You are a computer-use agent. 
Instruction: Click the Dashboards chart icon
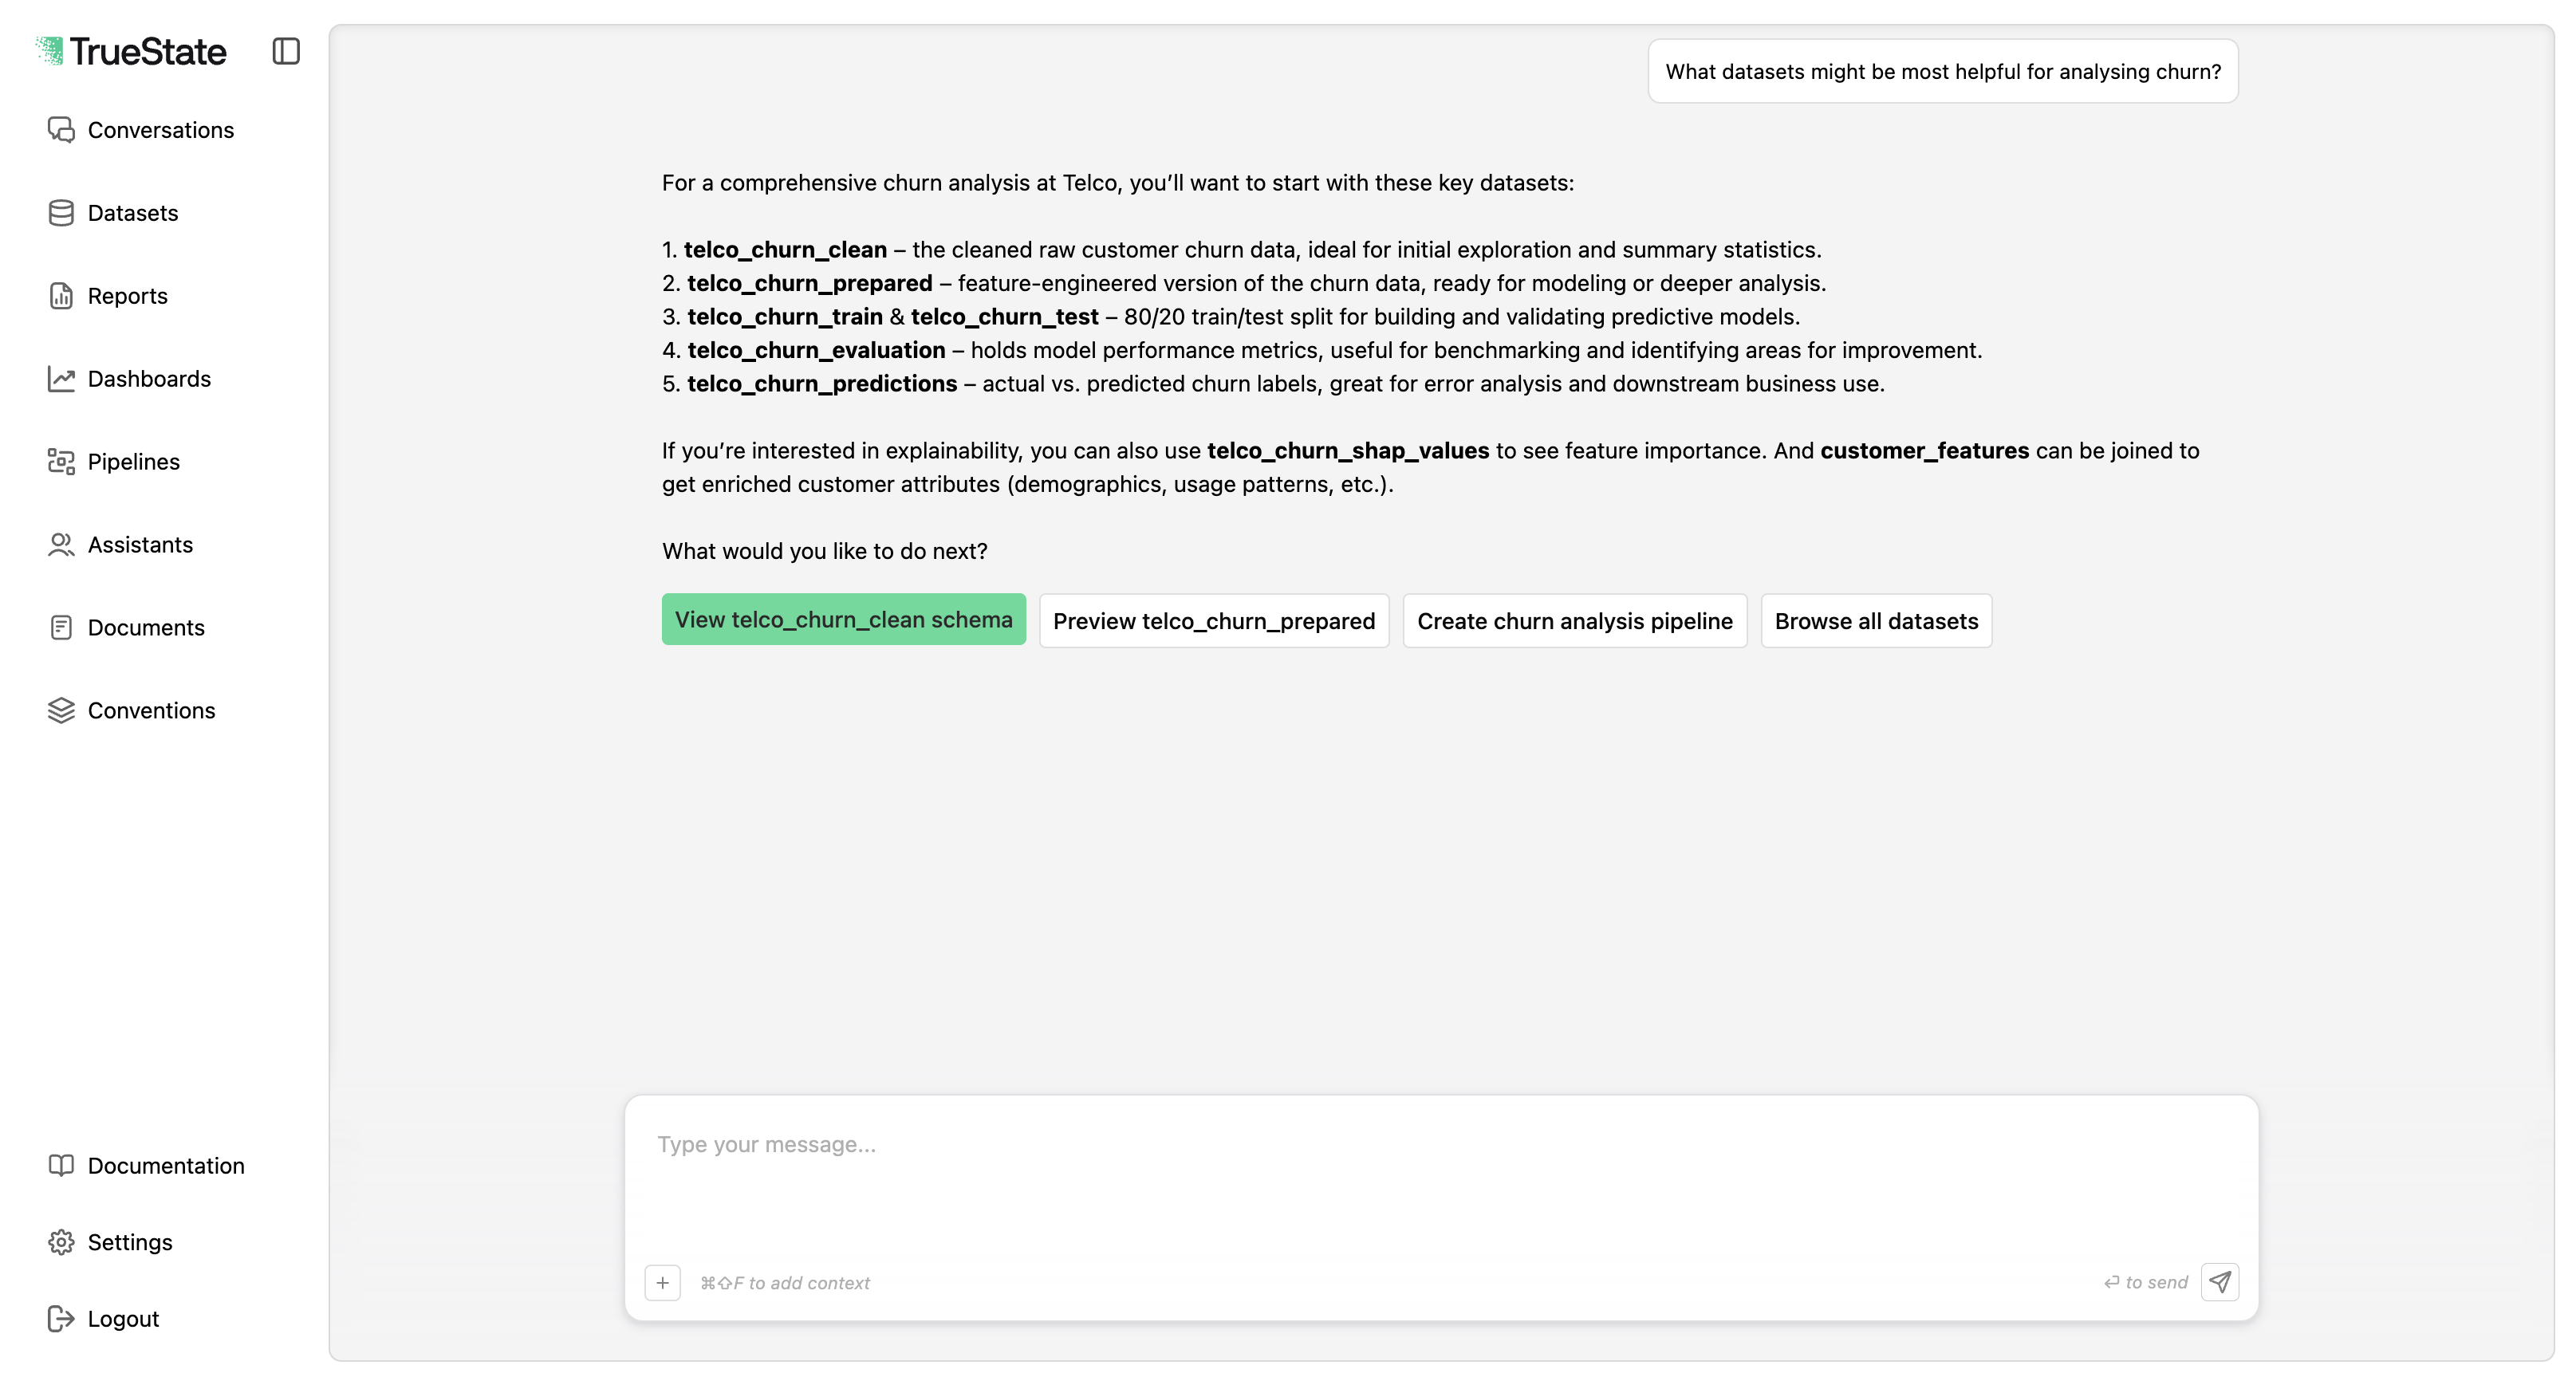[x=61, y=378]
